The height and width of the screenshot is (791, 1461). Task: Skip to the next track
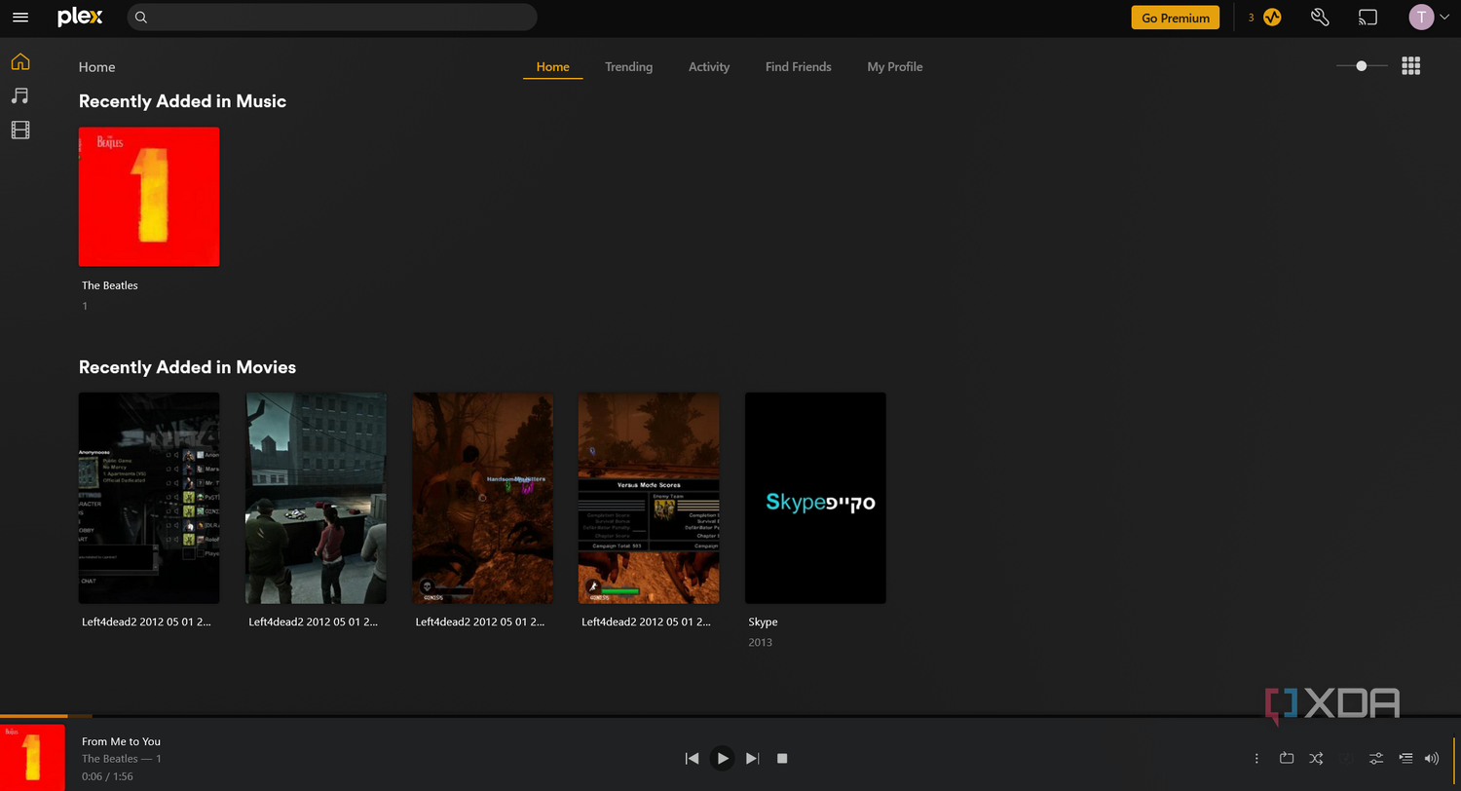coord(752,758)
